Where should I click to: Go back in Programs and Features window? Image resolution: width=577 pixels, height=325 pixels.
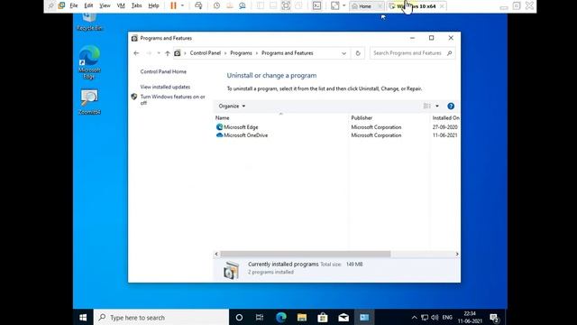pos(136,53)
